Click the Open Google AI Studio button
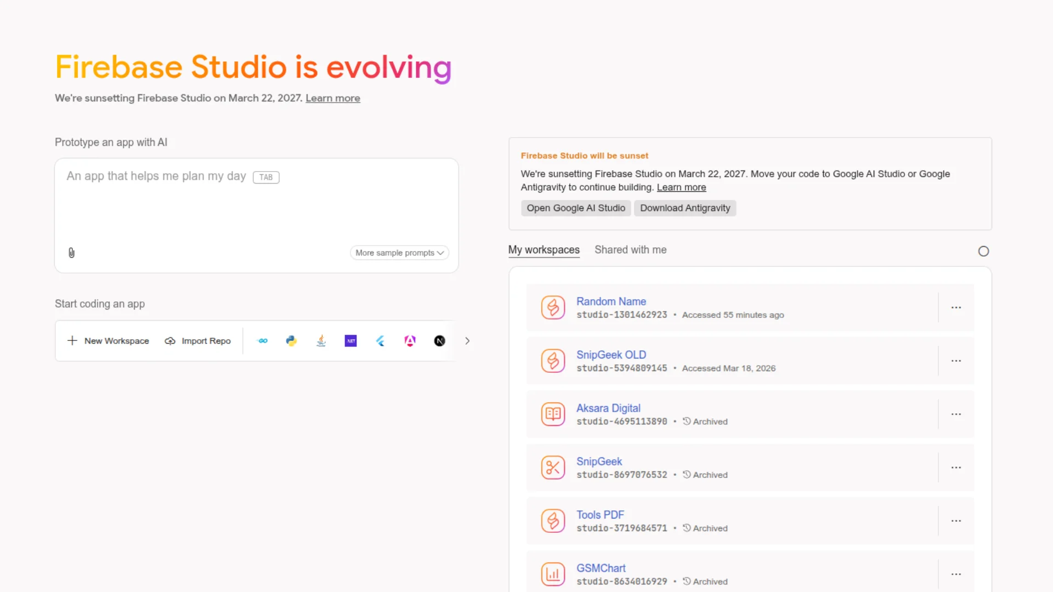The image size is (1053, 592). pos(575,208)
